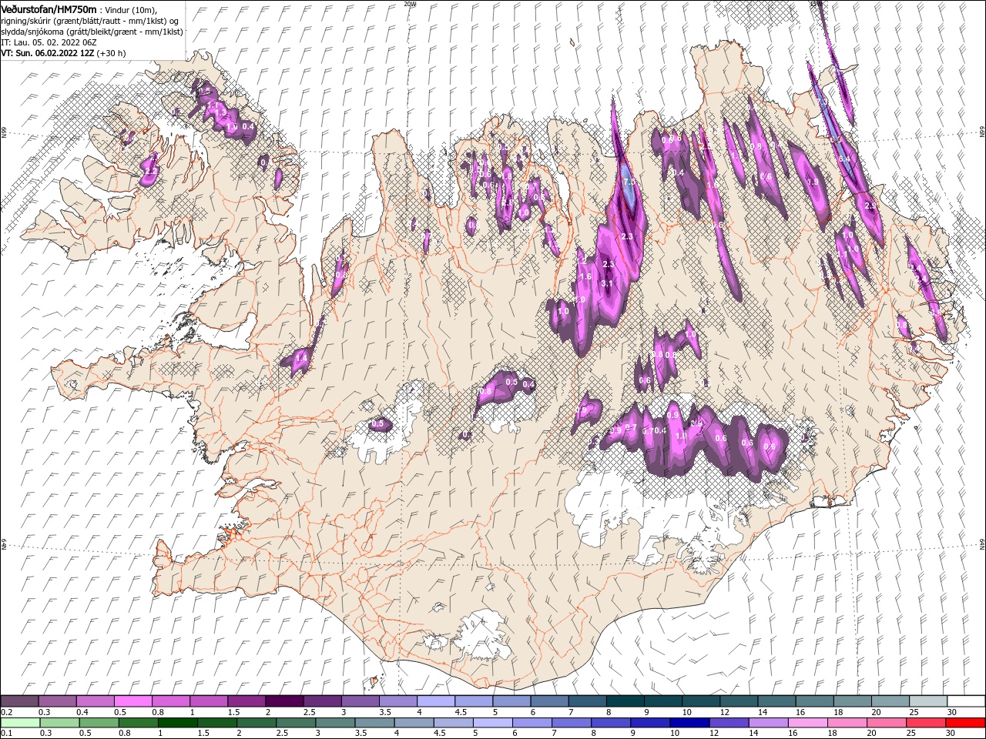986x739 pixels.
Task: Pick the lavender 14–16 rain legend swatch
Action: (x=767, y=722)
